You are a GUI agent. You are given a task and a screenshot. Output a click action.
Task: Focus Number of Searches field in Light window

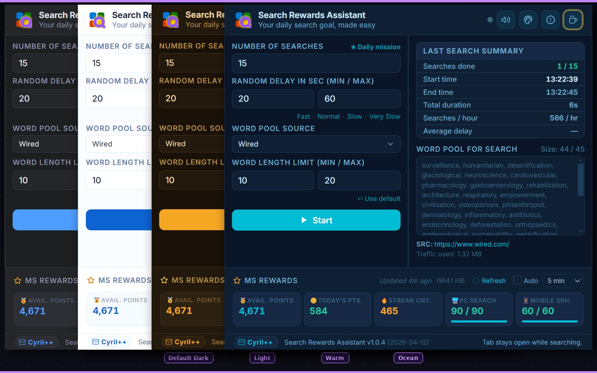[x=118, y=63]
